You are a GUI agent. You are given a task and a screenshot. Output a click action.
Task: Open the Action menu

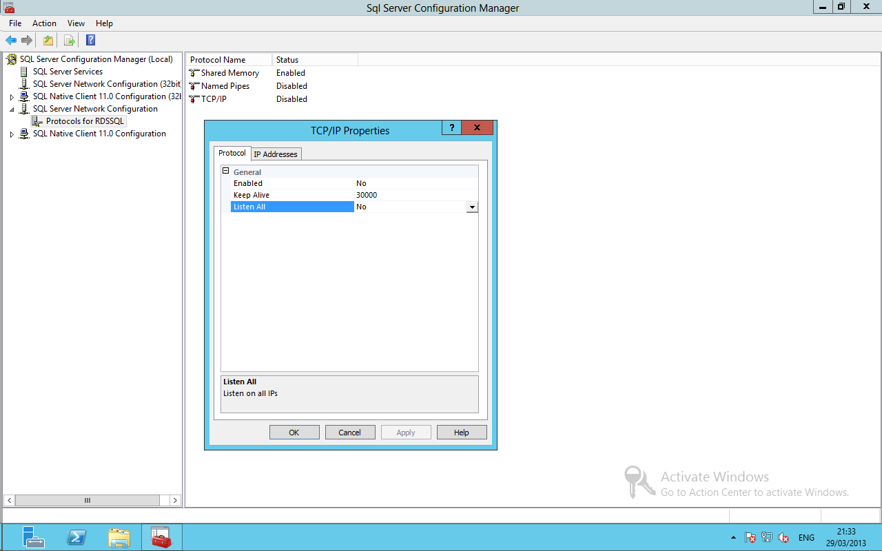coord(44,23)
